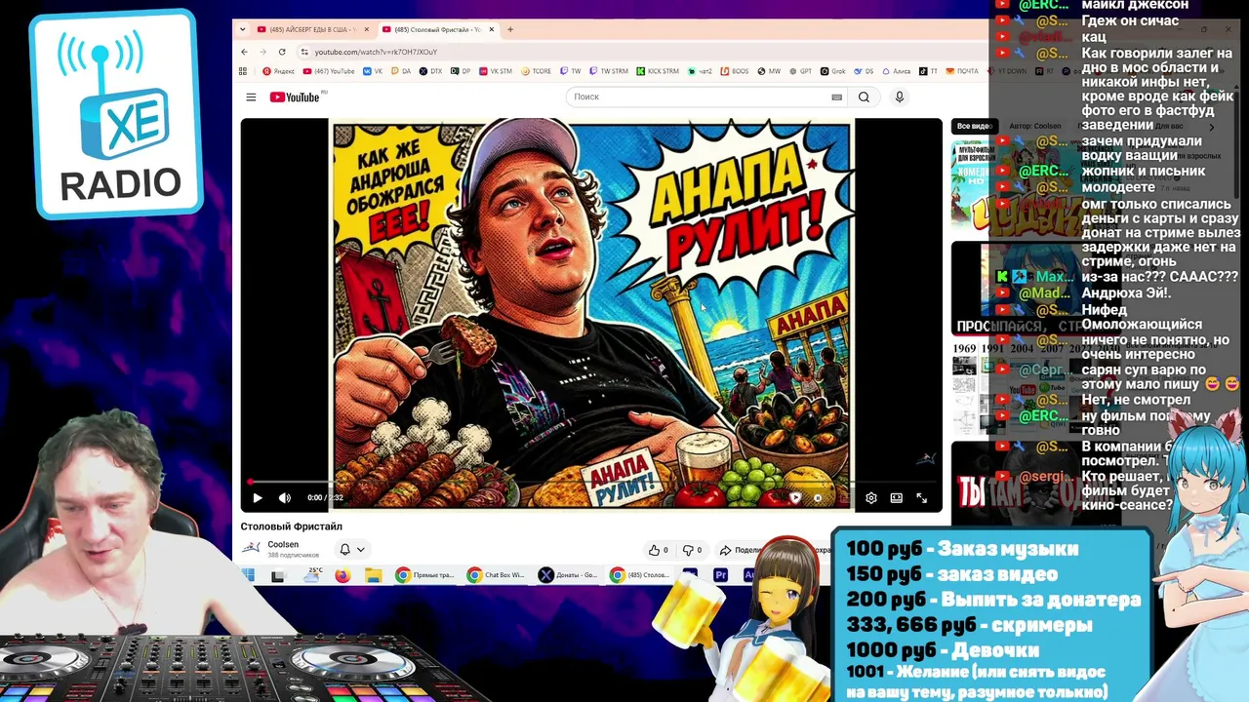Screen dimensions: 1249x702
Task: Open the Chat Box Wi... Chrome taskbar window
Action: coord(497,575)
